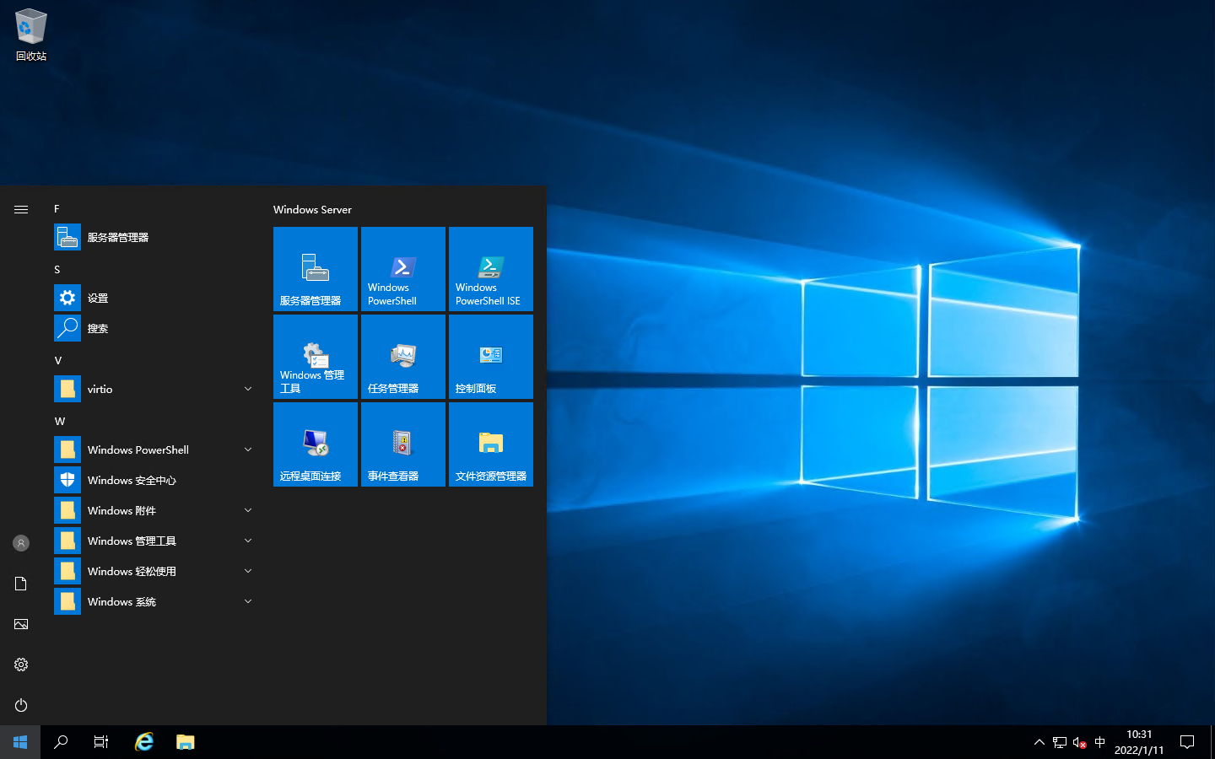Click the letter F section header
This screenshot has width=1215, height=759.
(x=57, y=208)
